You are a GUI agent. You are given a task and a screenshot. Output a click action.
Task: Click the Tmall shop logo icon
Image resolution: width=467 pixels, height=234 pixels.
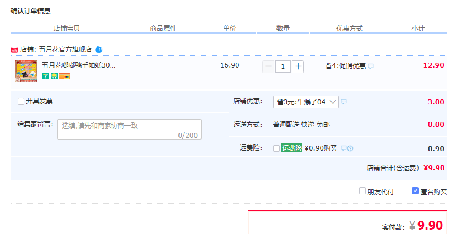coord(14,50)
